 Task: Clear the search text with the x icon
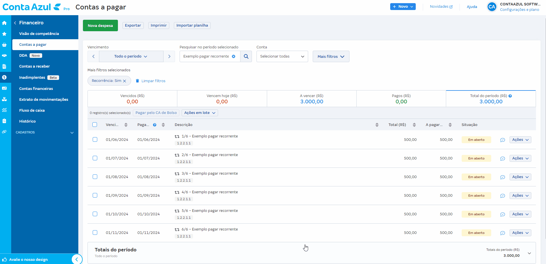click(234, 56)
